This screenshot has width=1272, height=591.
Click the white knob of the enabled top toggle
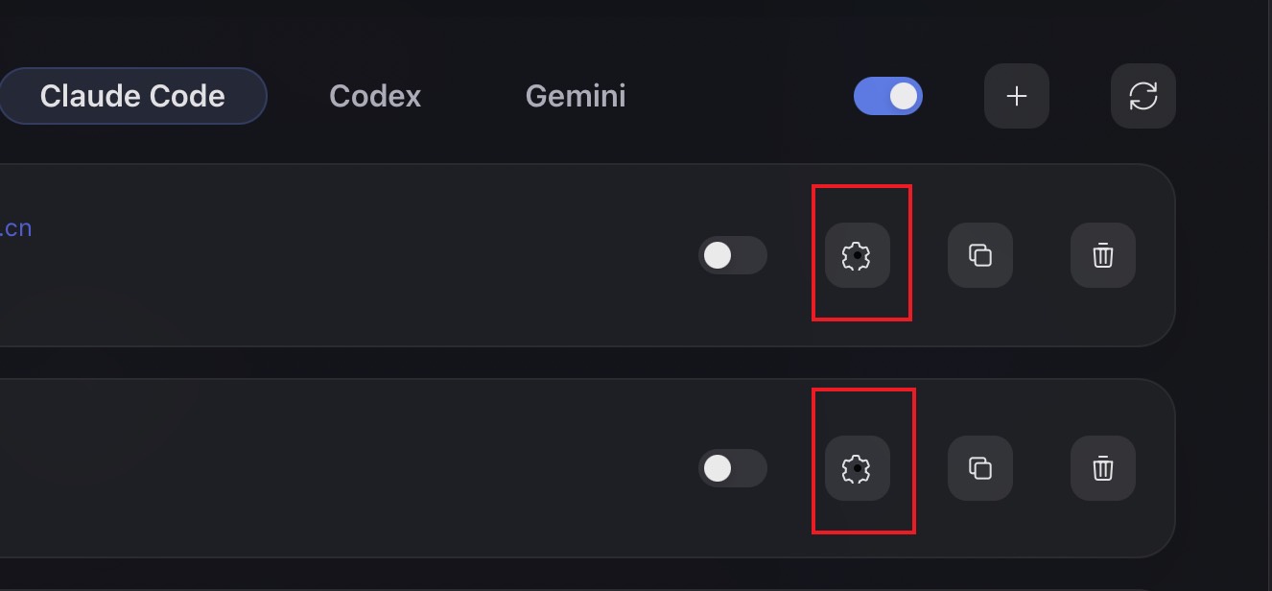(903, 96)
